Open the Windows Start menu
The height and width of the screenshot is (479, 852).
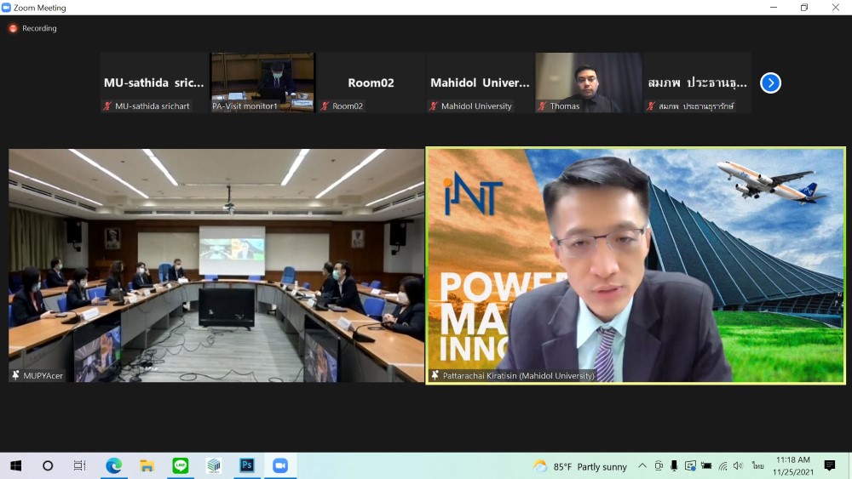tap(15, 465)
